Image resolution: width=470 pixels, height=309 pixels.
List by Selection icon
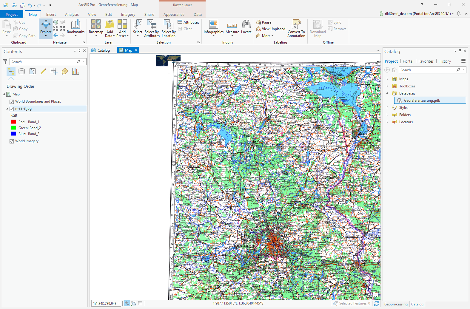(x=33, y=71)
